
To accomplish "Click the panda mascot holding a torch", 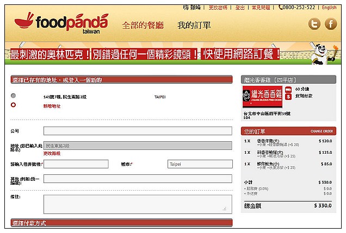I will coord(324,53).
